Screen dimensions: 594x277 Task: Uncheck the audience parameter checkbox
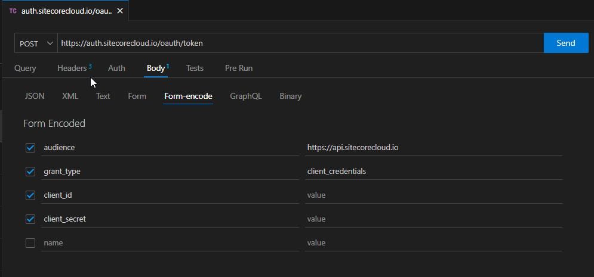[30, 147]
